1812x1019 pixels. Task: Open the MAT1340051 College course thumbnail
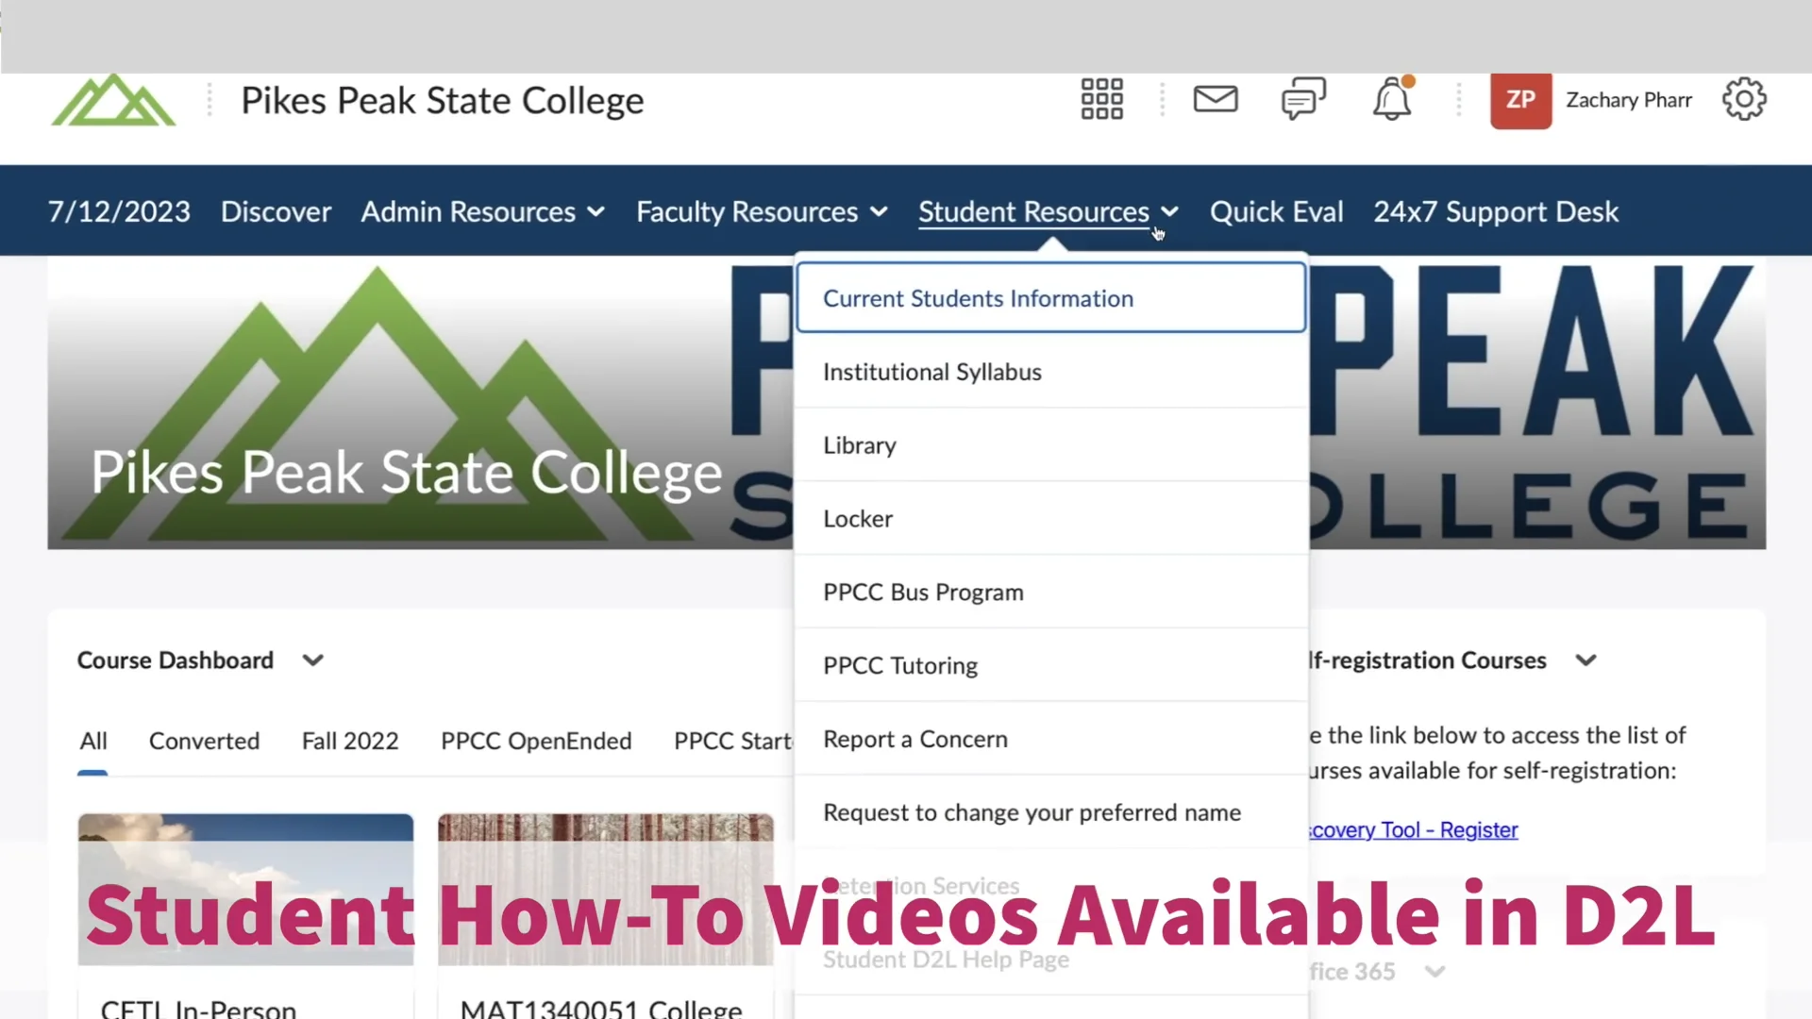(x=605, y=887)
